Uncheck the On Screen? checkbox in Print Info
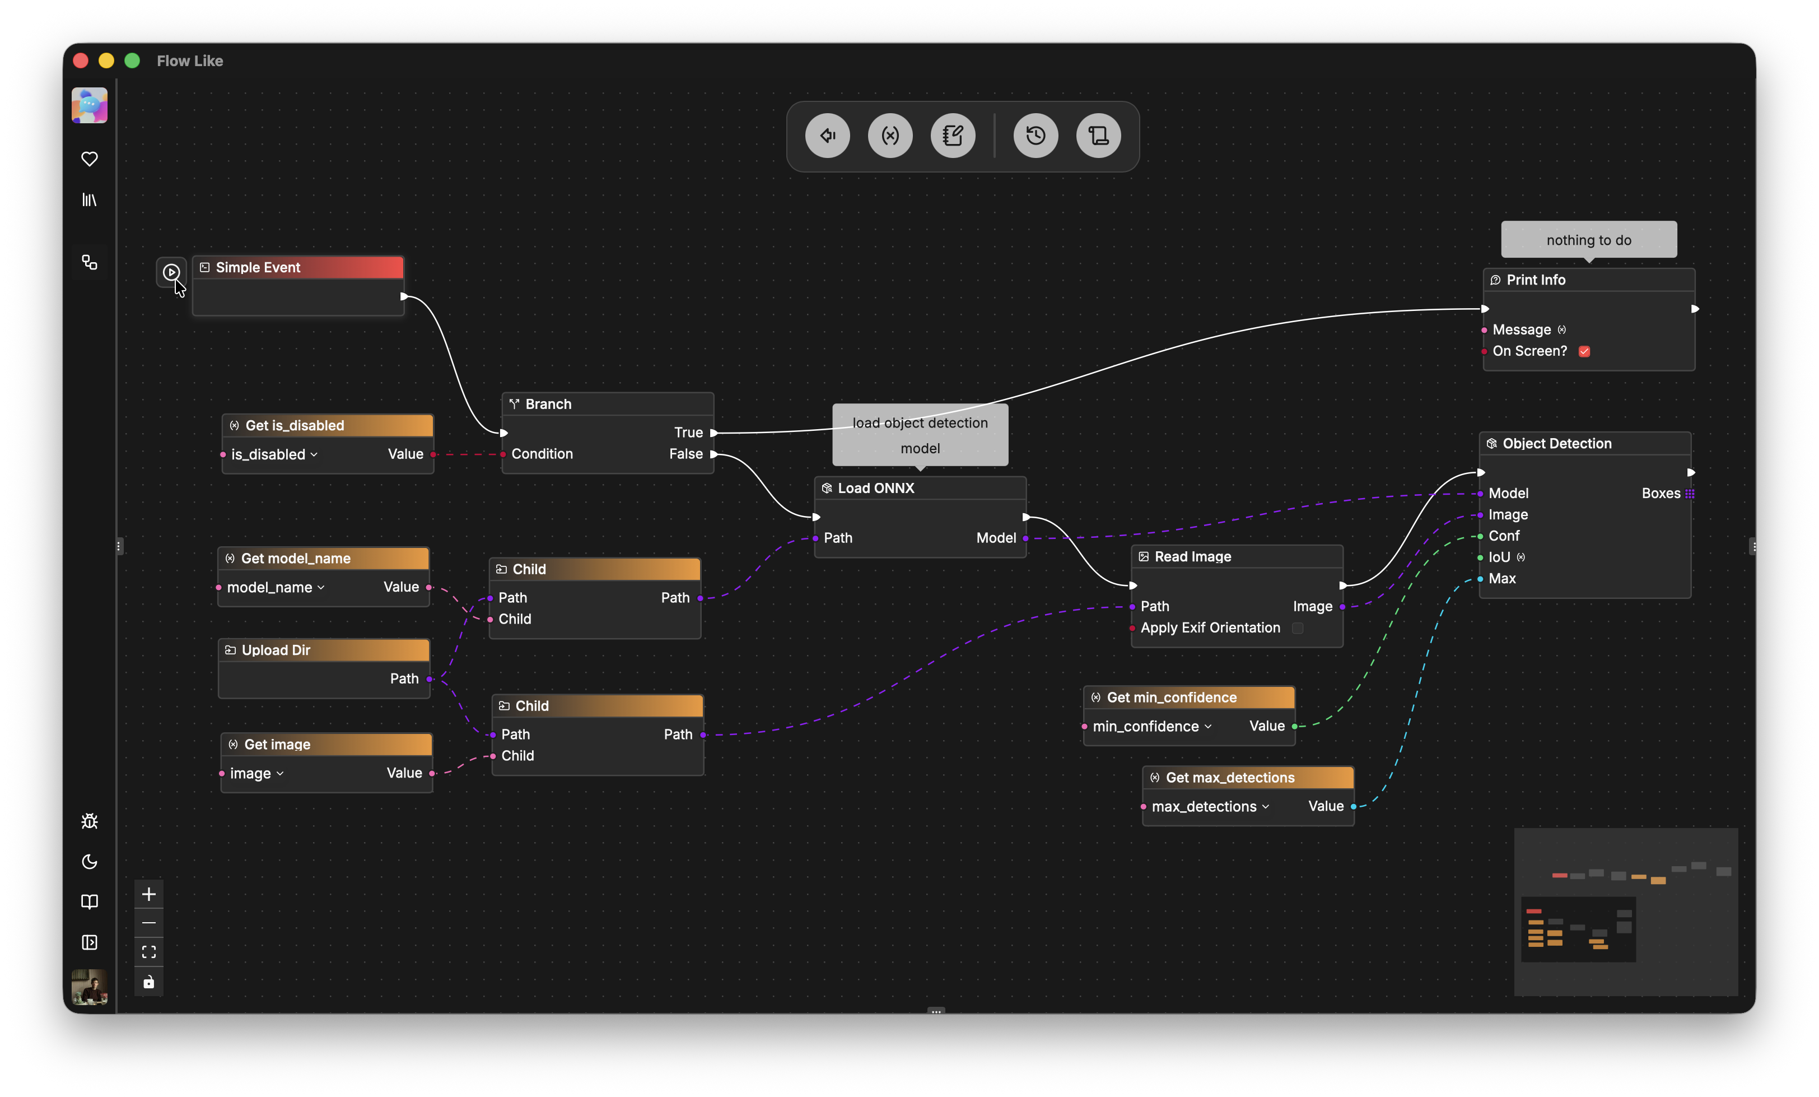The height and width of the screenshot is (1097, 1819). (1584, 352)
